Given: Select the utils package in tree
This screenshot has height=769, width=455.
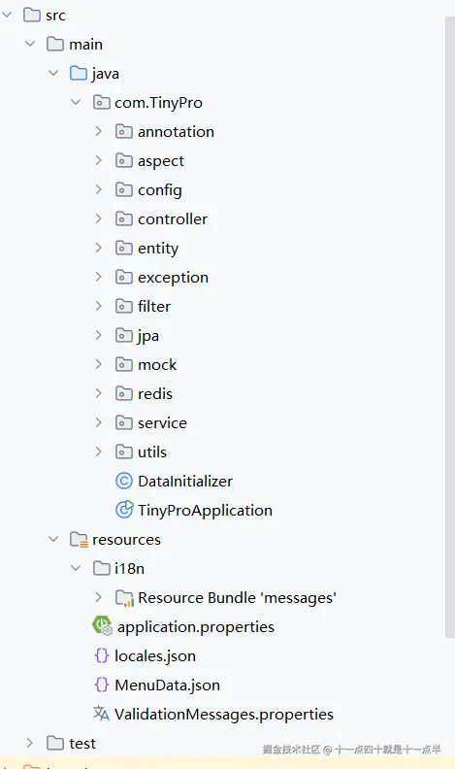Looking at the screenshot, I should (x=141, y=452).
